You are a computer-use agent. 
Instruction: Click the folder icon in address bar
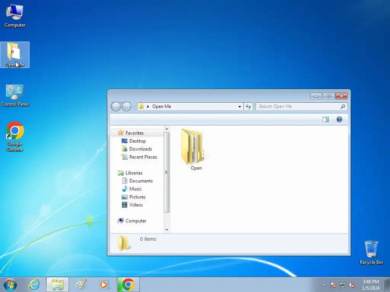click(141, 106)
